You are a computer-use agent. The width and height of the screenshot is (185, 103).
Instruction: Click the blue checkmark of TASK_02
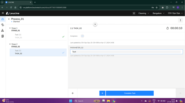(63, 52)
